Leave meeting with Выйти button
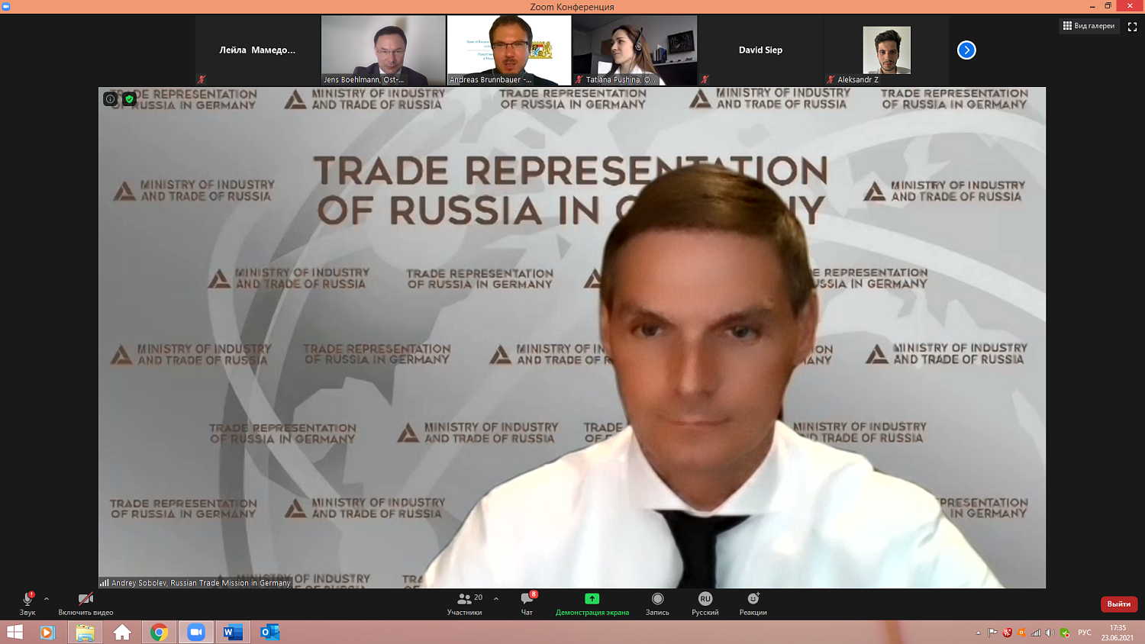 click(1119, 604)
